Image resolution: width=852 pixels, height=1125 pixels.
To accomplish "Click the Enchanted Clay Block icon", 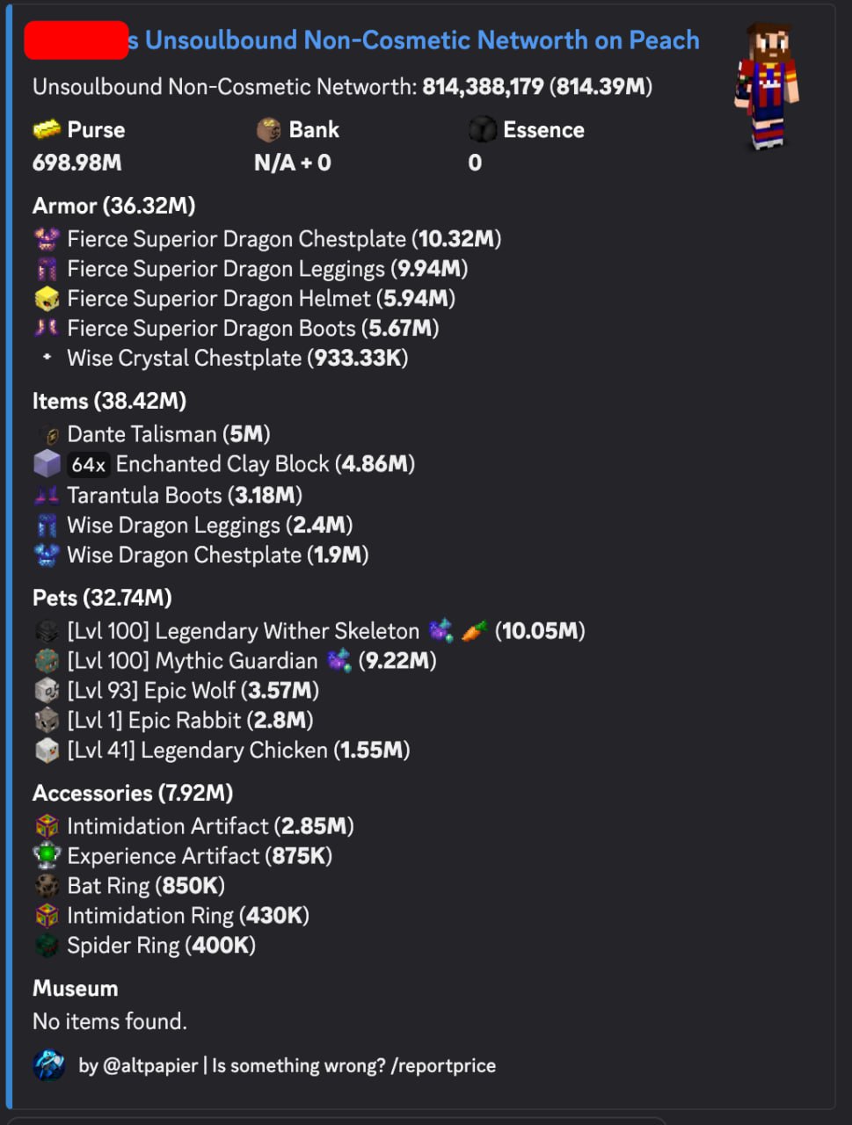I will coord(47,464).
